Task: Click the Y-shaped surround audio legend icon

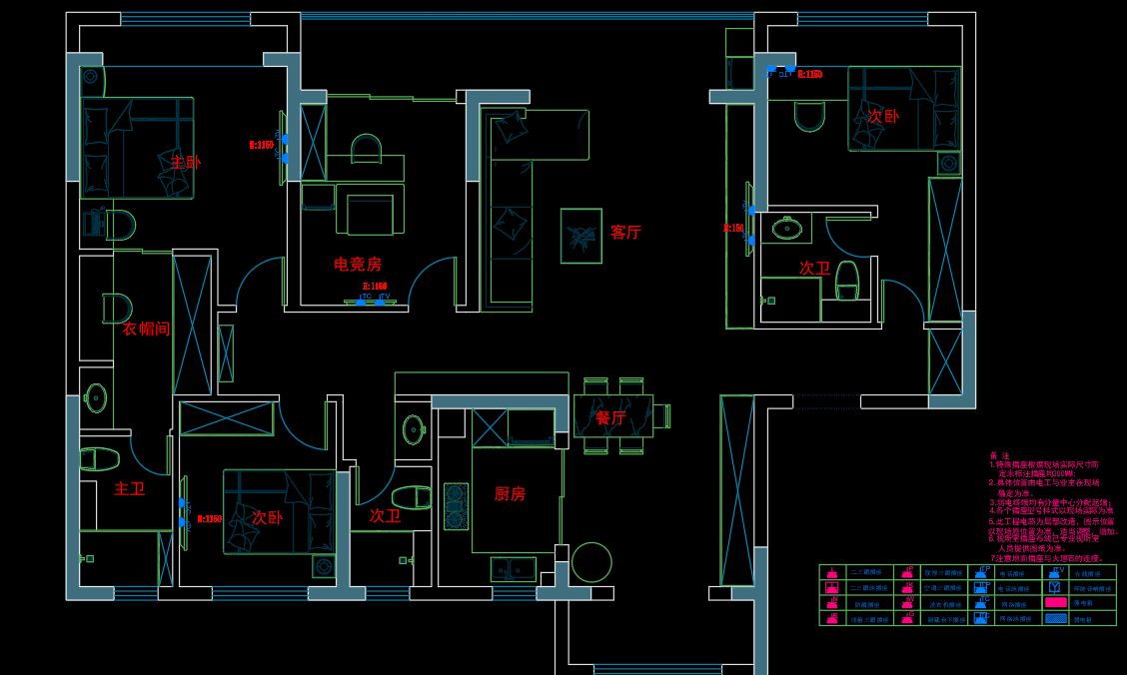Action: pos(1055,588)
